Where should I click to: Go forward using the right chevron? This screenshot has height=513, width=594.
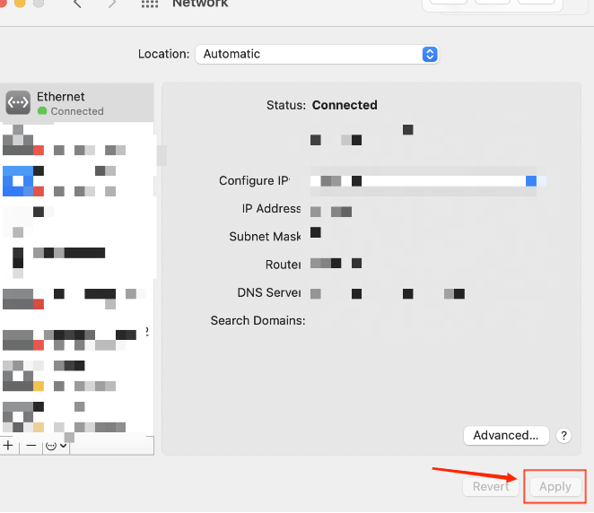tap(112, 4)
